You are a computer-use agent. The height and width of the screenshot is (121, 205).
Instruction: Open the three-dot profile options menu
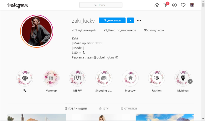coord(139,20)
